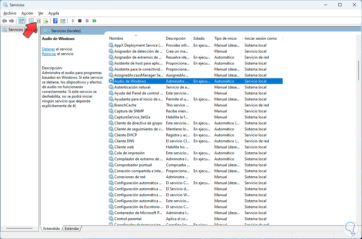Screen dimensions: 362x239
Task: Click the Reiniciar link to restart service
Action: pos(49,54)
